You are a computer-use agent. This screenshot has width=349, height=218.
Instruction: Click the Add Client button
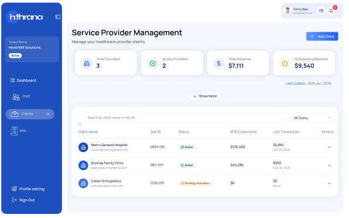click(x=322, y=36)
